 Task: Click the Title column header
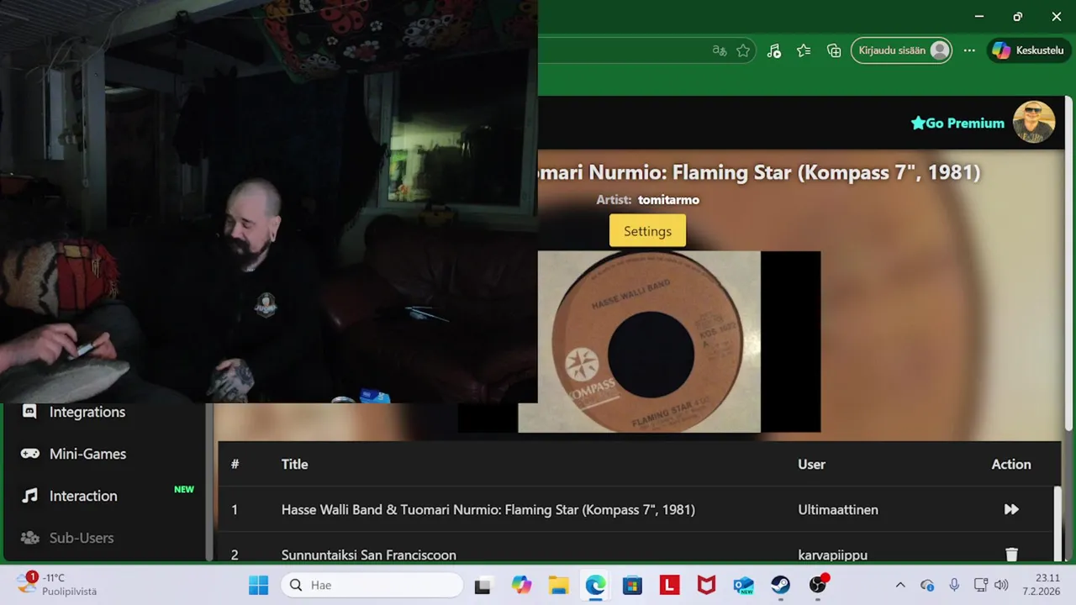pyautogui.click(x=294, y=464)
